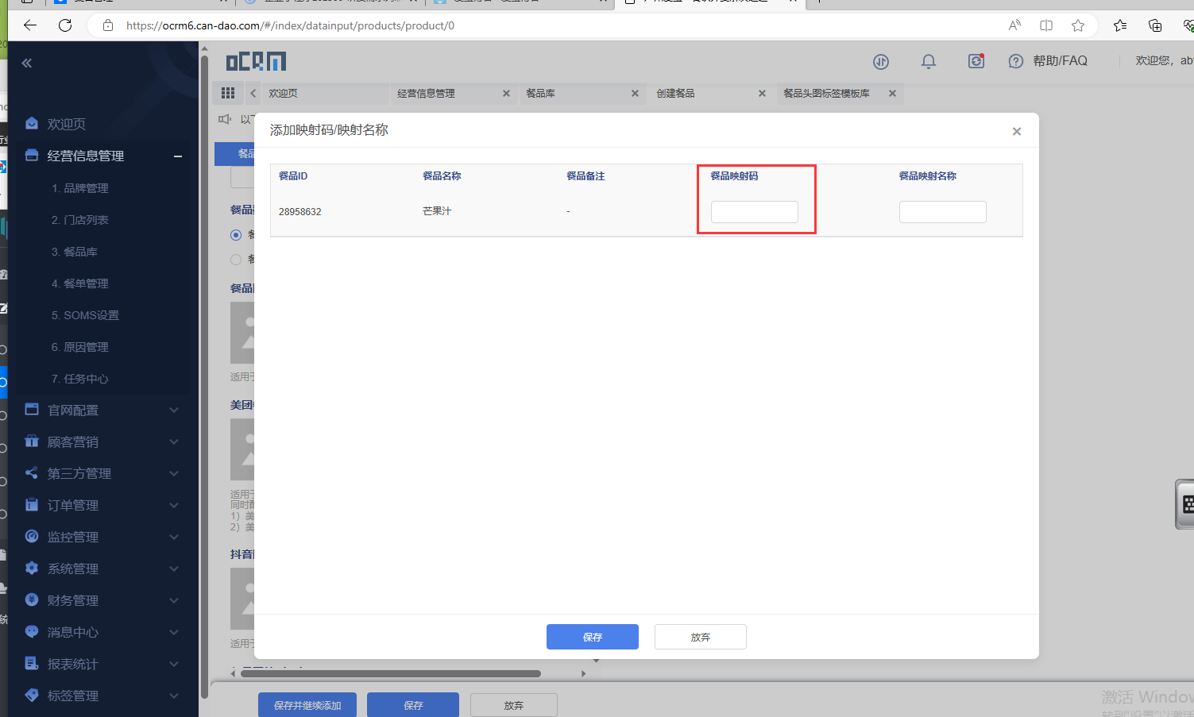Open 2. 门店列表 submenu item
1194x717 pixels.
[80, 220]
